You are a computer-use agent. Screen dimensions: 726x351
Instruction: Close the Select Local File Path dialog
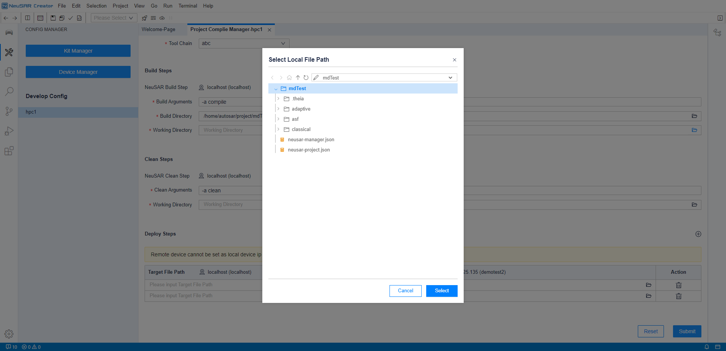point(455,60)
